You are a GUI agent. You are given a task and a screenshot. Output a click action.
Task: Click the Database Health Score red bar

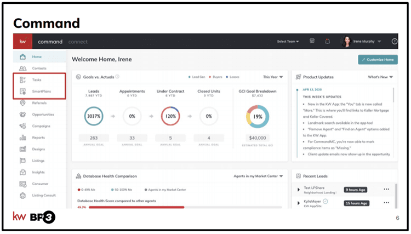[136, 207]
